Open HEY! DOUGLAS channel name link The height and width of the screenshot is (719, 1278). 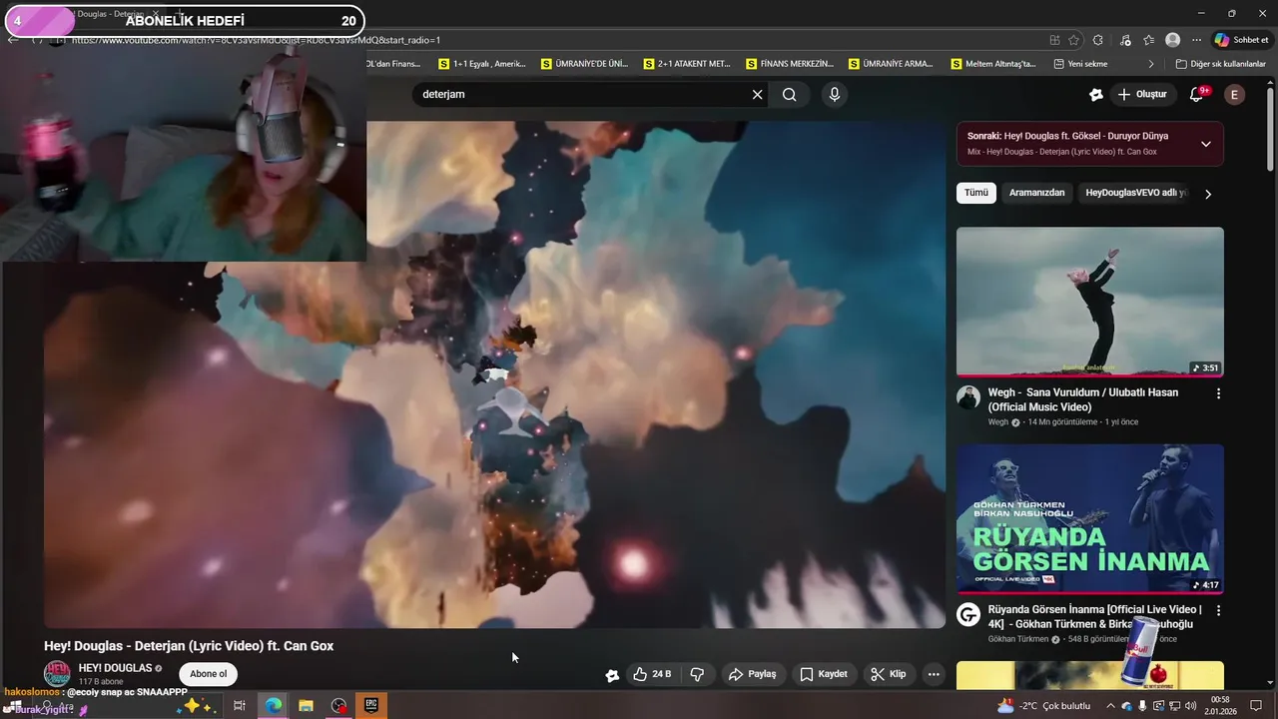point(115,668)
